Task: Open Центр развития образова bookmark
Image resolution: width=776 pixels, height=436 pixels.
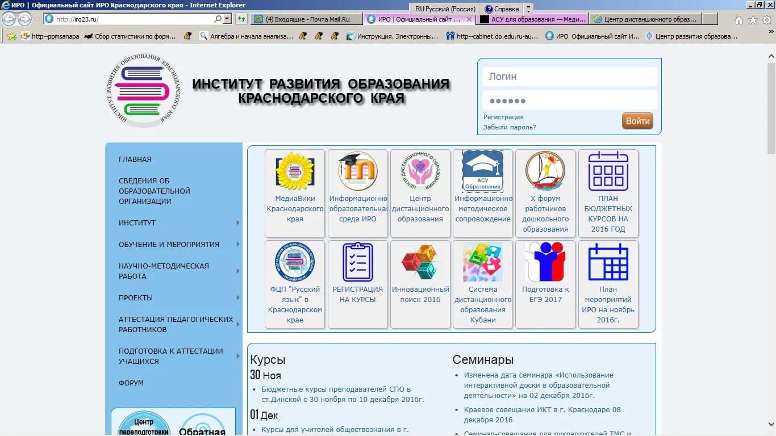Action: pyautogui.click(x=691, y=36)
